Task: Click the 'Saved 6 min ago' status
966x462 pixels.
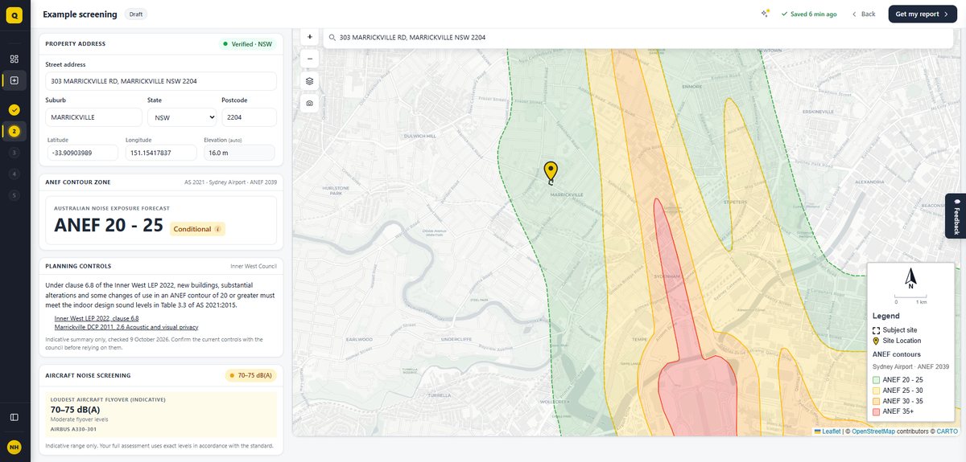Action: [809, 14]
